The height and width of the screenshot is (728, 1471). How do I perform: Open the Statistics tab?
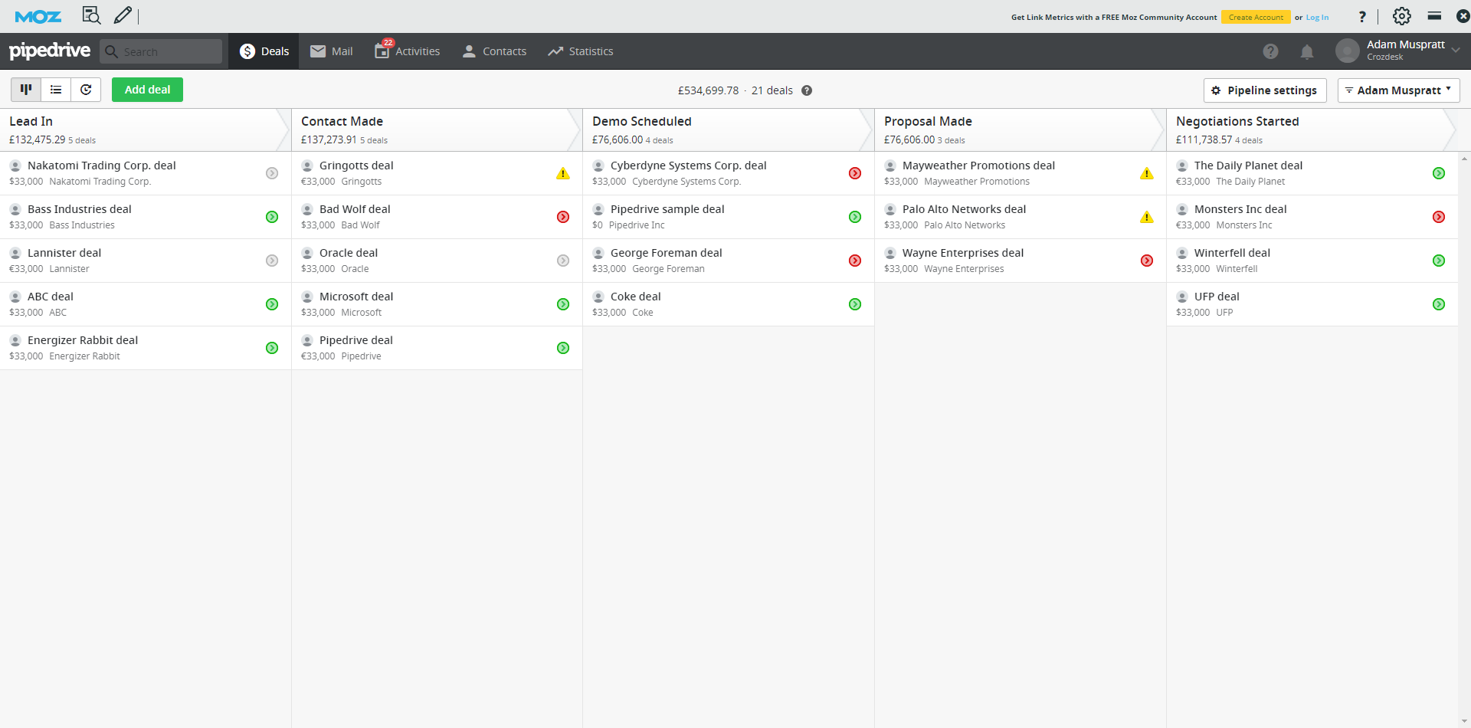(581, 51)
